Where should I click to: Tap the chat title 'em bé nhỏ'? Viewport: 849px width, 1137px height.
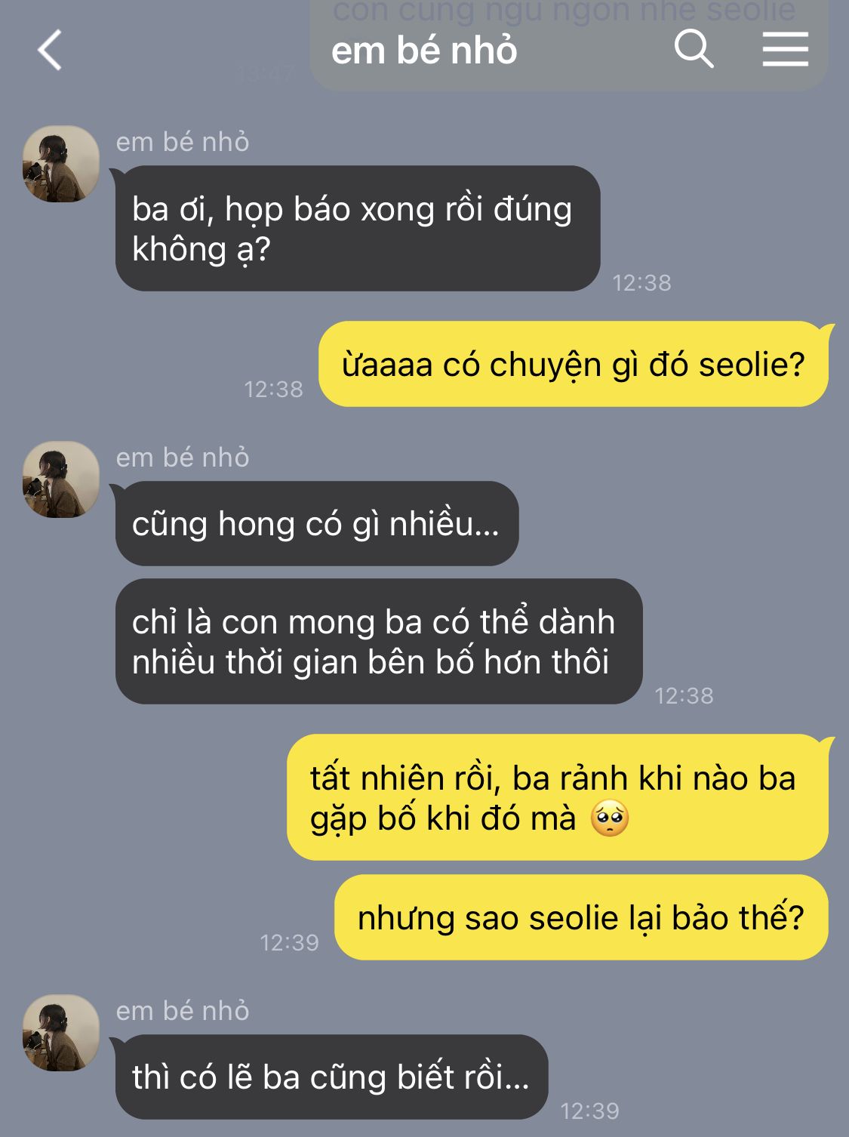(424, 51)
